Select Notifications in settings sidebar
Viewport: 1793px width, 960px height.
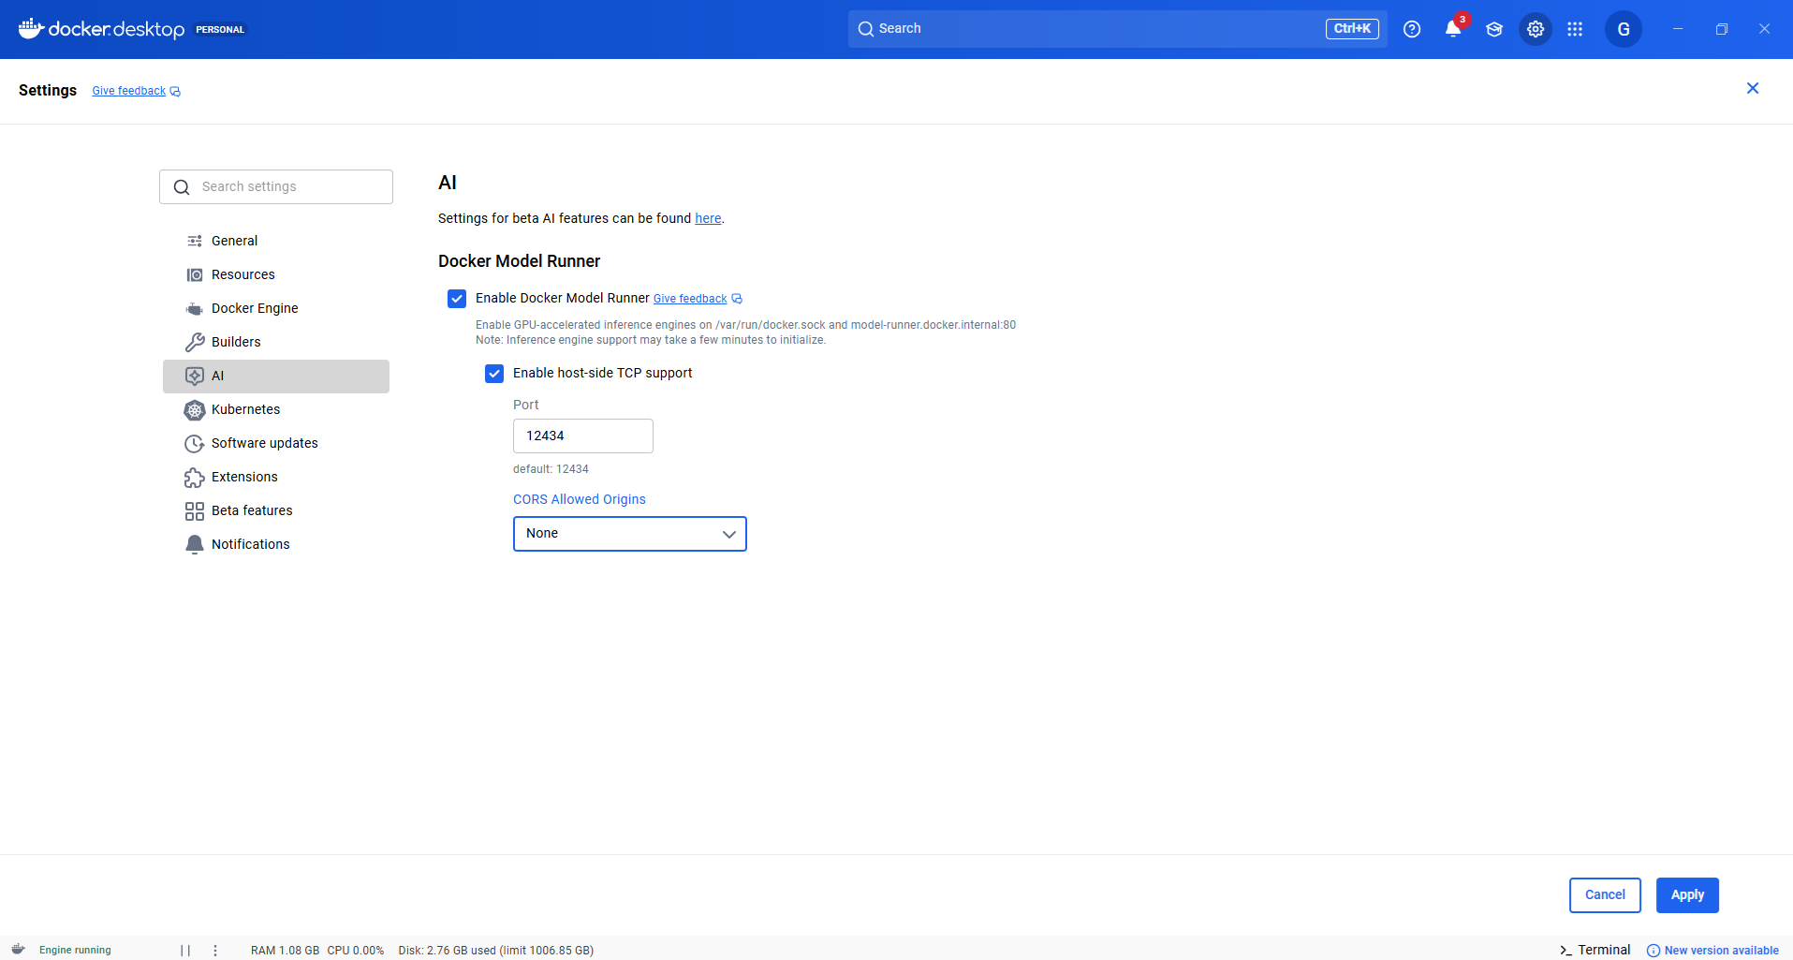[x=276, y=544]
